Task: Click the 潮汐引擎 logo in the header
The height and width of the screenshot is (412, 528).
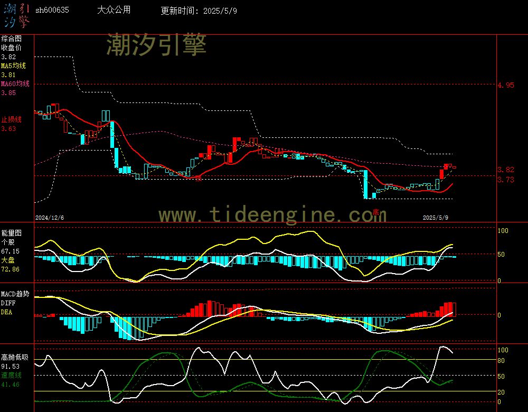Action: click(x=16, y=16)
